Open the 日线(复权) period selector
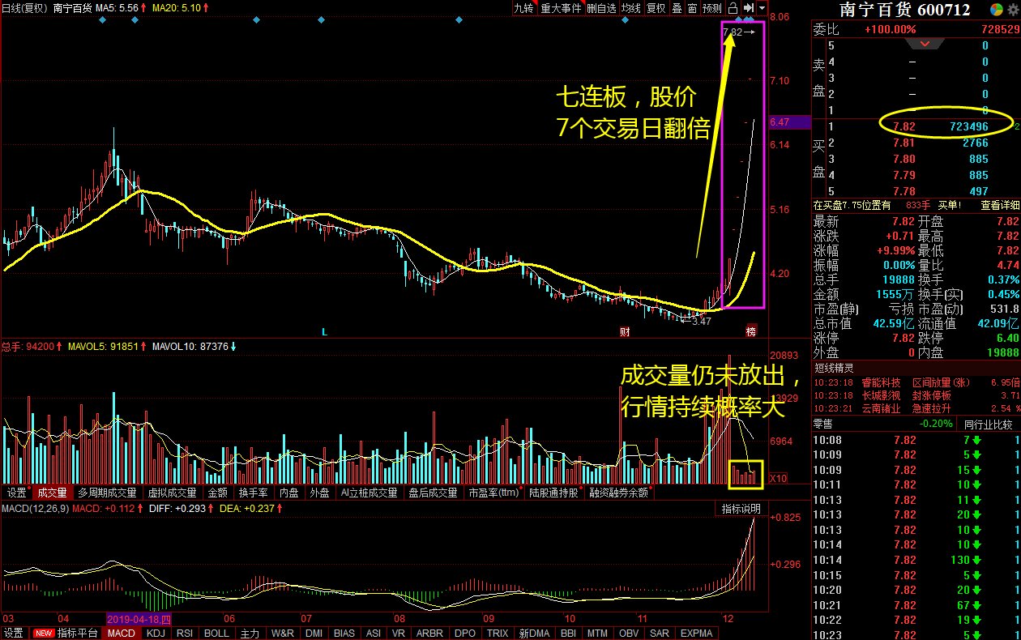1021x640 pixels. click(24, 8)
